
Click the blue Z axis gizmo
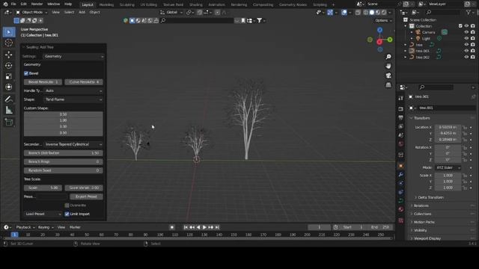pos(379,30)
